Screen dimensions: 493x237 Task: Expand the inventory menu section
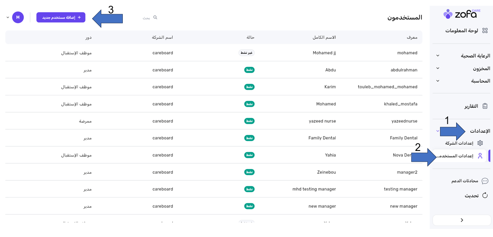438,68
